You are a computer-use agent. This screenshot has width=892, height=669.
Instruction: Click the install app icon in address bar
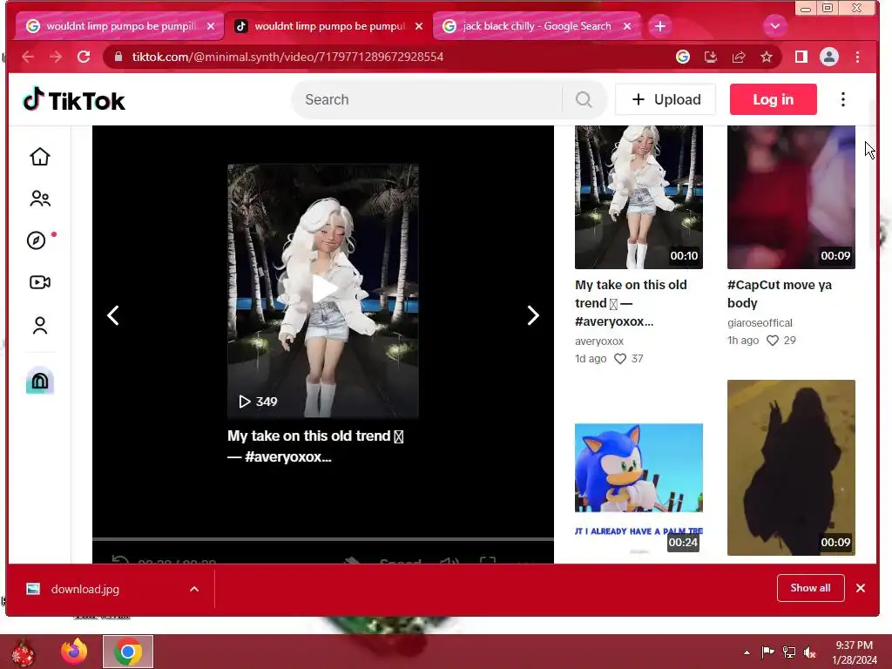click(x=711, y=57)
